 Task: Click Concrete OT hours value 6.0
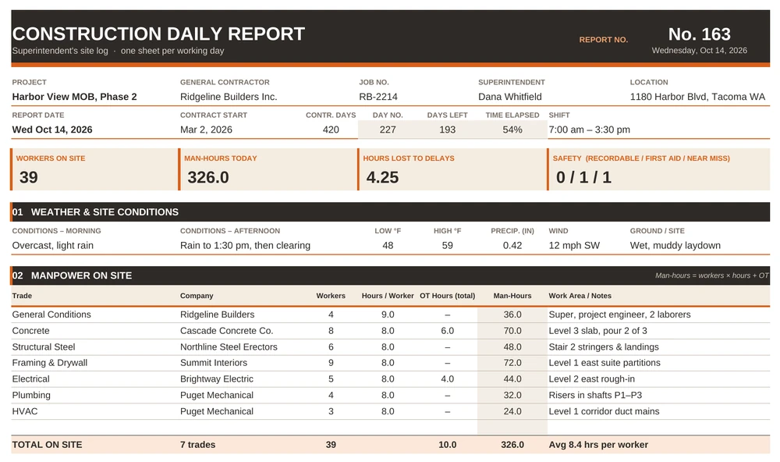coord(447,331)
